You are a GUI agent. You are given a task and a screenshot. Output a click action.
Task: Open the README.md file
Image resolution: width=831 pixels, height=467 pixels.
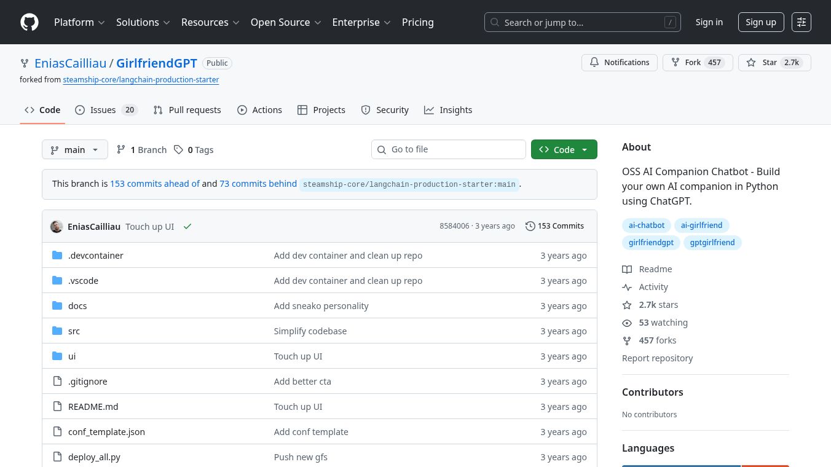point(93,407)
